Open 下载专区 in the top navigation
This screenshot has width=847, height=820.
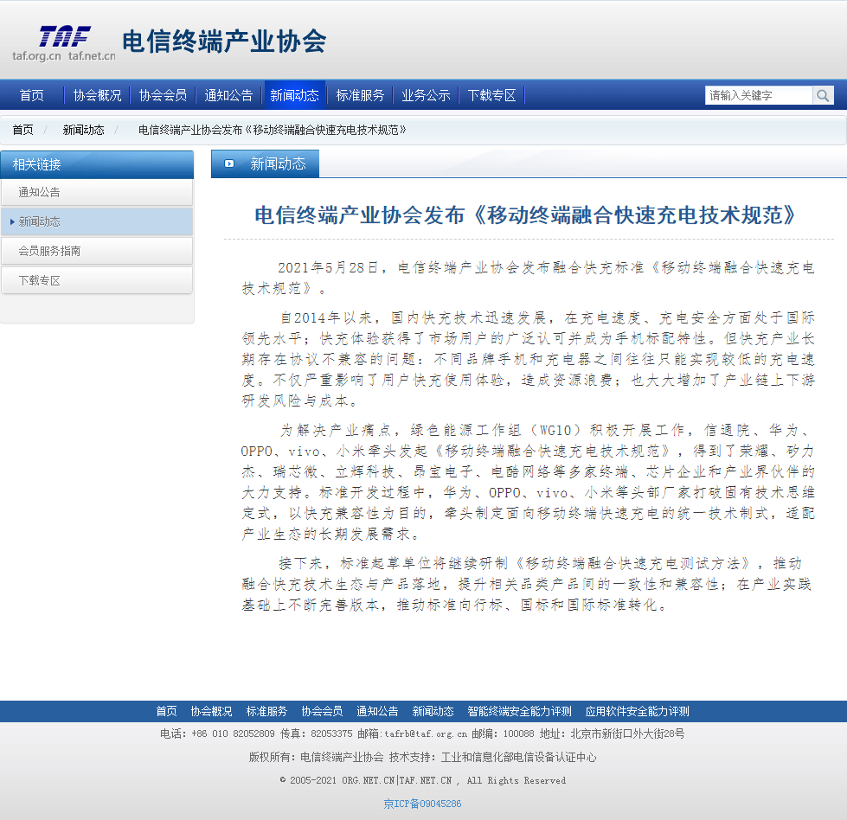pos(491,95)
